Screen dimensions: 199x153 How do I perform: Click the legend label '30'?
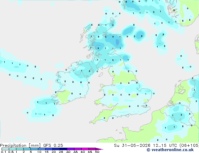(x=68, y=152)
